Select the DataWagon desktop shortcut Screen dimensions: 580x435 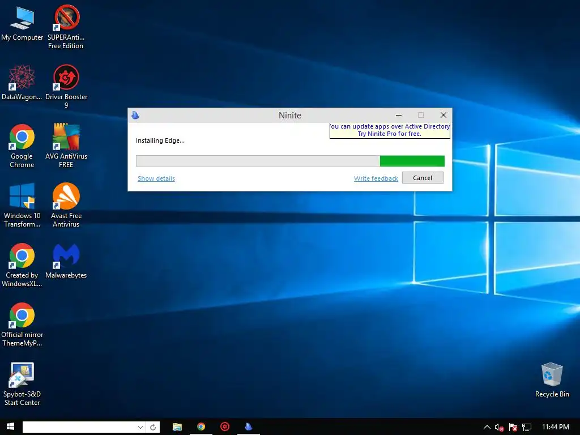(x=22, y=83)
